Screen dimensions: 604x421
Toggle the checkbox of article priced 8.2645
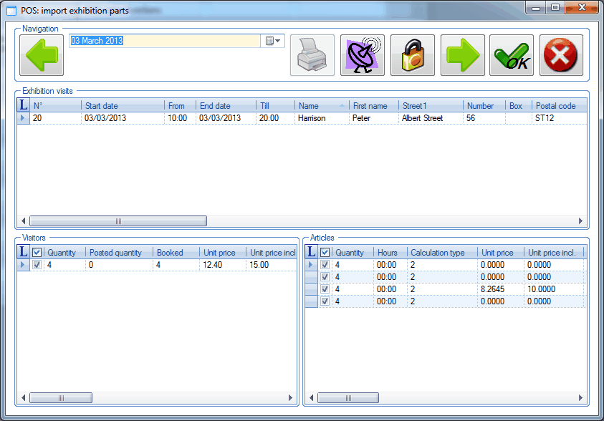point(325,289)
